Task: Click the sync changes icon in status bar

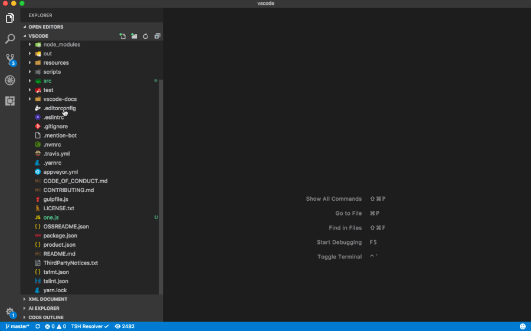Action: [38, 326]
